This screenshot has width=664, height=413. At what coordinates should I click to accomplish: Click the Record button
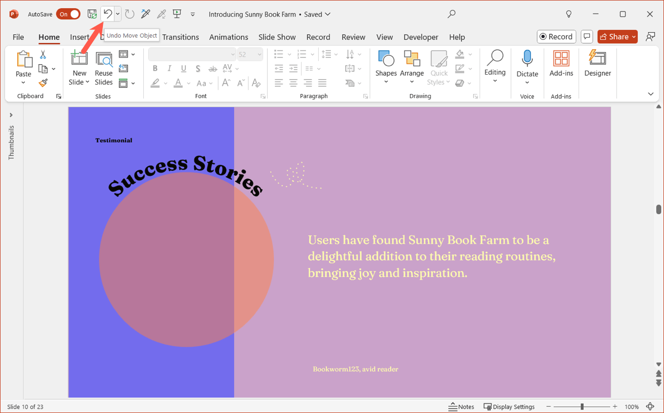point(557,36)
